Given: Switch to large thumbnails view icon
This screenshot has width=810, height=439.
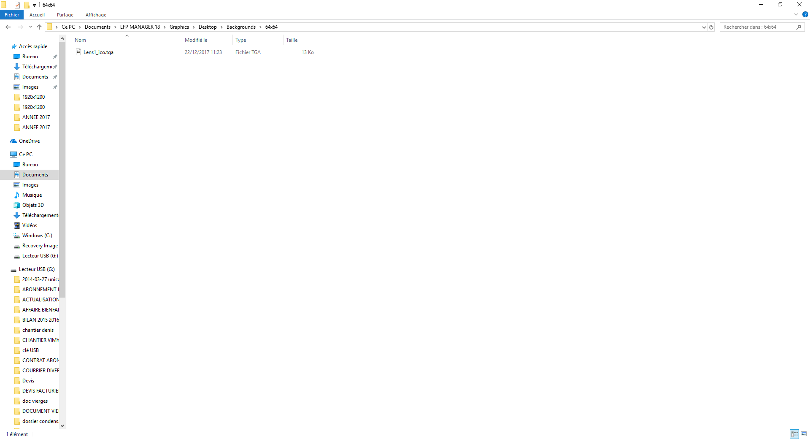Looking at the screenshot, I should pyautogui.click(x=804, y=434).
